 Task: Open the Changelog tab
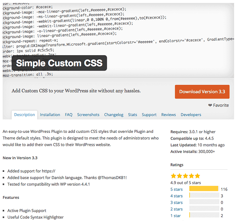114,115
